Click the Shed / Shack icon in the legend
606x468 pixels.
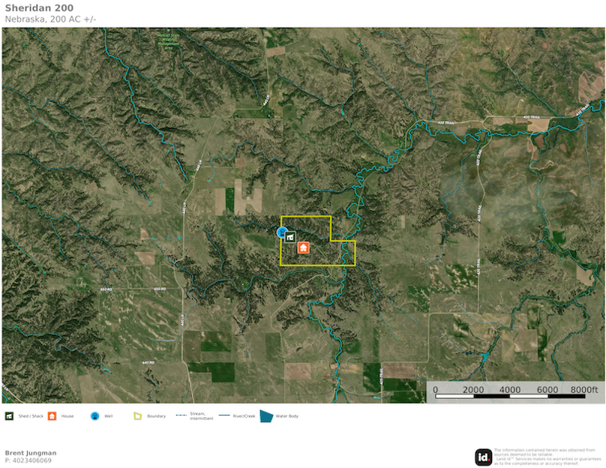tap(9, 415)
